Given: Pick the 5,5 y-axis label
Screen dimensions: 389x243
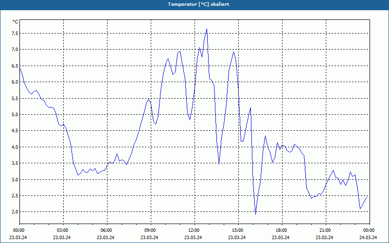Looking at the screenshot, I should (15, 98).
